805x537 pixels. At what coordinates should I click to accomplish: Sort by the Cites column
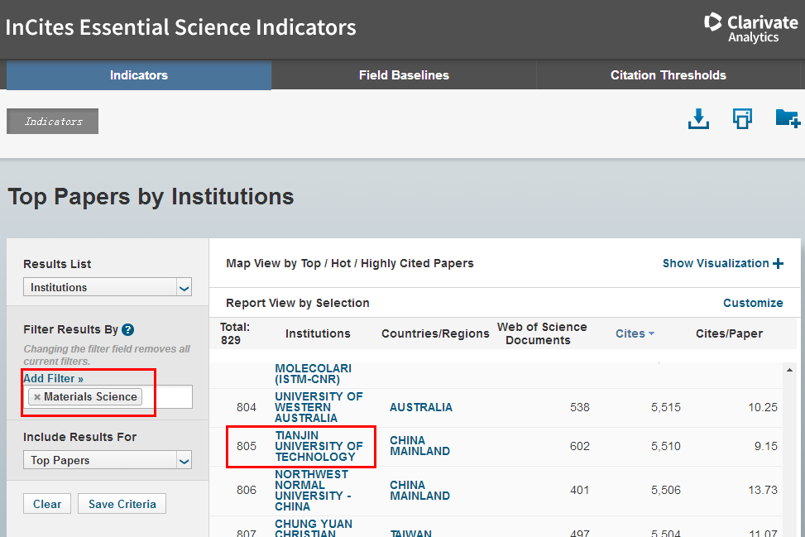[x=635, y=333]
